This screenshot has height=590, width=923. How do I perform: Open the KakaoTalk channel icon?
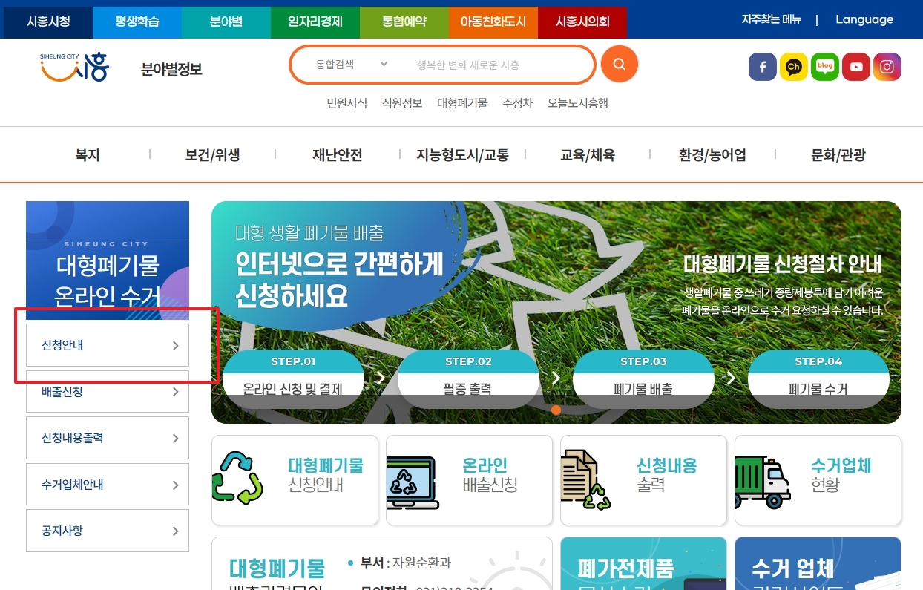(x=793, y=67)
